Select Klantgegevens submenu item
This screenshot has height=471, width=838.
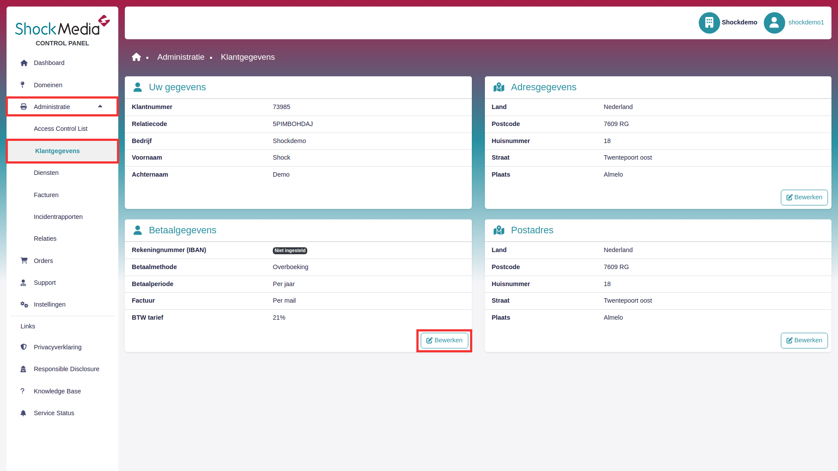click(x=62, y=151)
